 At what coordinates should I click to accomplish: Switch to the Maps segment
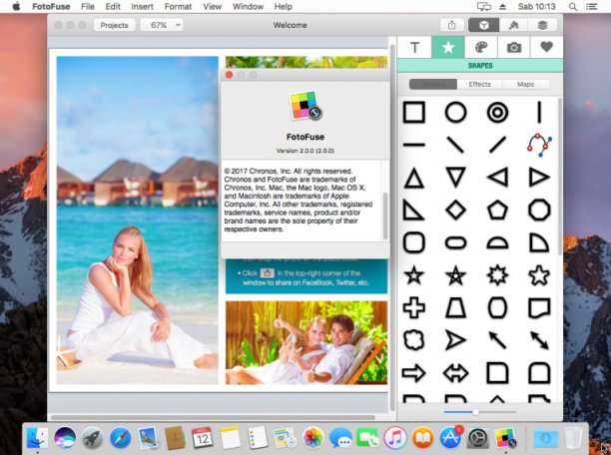coord(526,84)
